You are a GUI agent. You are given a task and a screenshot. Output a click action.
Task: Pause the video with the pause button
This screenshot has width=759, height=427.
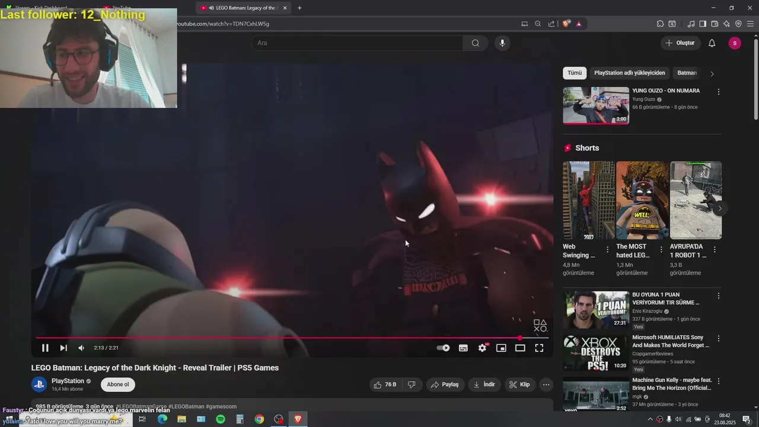click(x=45, y=348)
